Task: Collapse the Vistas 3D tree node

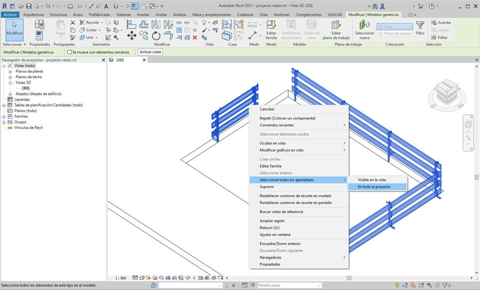Action: click(10, 82)
